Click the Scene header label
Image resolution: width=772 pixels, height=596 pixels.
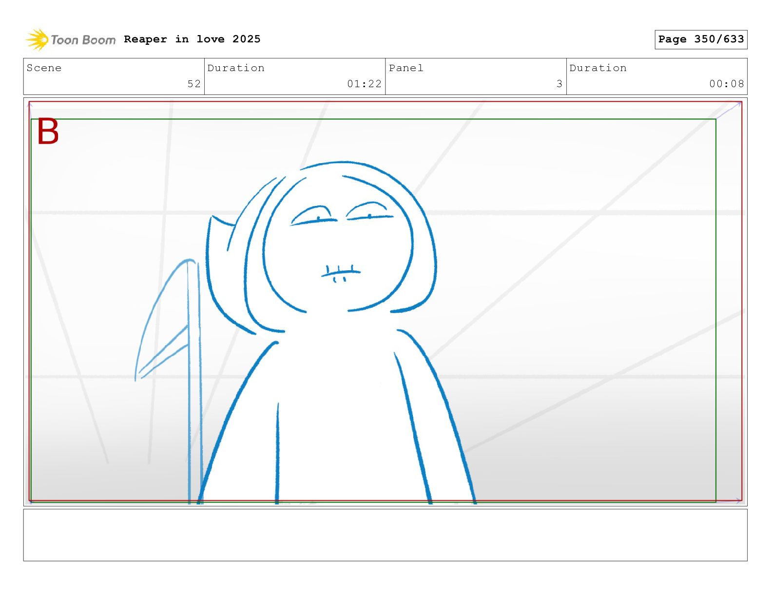coord(44,68)
